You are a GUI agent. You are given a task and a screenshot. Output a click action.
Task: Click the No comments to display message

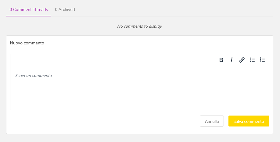tap(140, 26)
